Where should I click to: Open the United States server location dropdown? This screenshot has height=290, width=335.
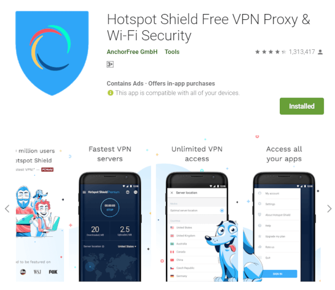127,246
